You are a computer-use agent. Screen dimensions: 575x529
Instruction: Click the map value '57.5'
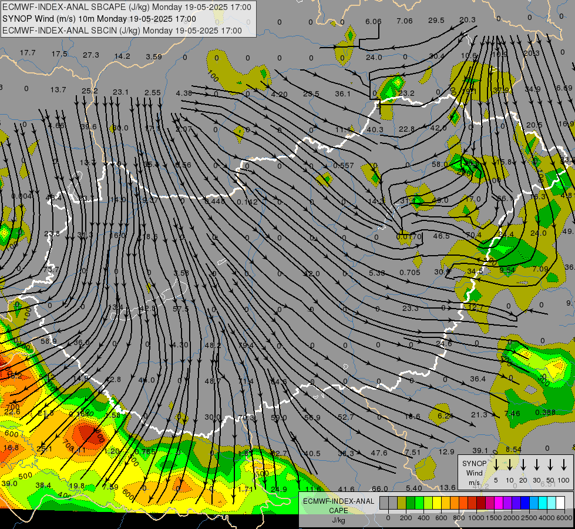pos(180,309)
